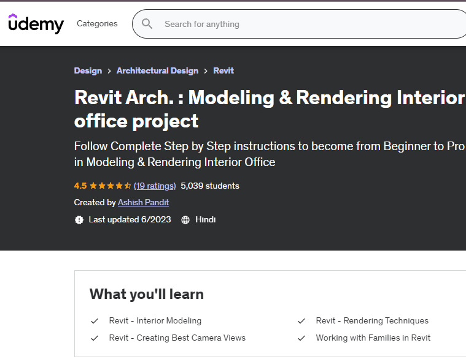Open the 19 ratings link
This screenshot has width=466, height=359.
click(155, 186)
